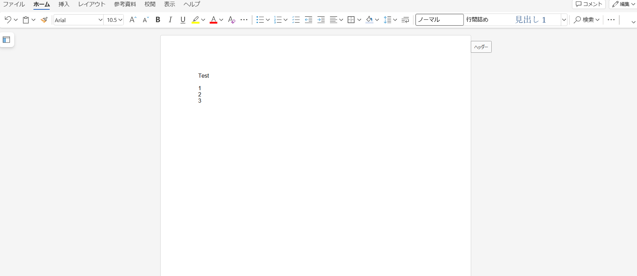The height and width of the screenshot is (276, 637).
Task: Expand the shading color arrow
Action: pos(377,20)
